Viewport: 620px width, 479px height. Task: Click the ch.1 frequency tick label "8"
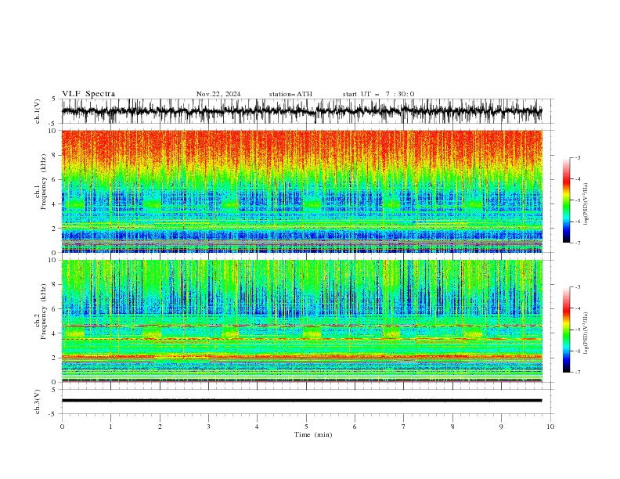(54, 155)
